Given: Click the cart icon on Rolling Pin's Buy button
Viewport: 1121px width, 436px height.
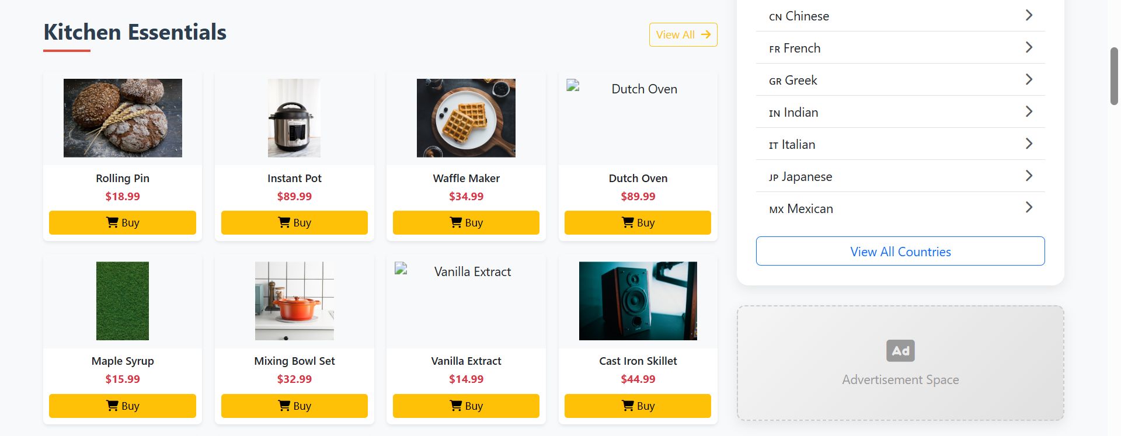Looking at the screenshot, I should tap(112, 222).
